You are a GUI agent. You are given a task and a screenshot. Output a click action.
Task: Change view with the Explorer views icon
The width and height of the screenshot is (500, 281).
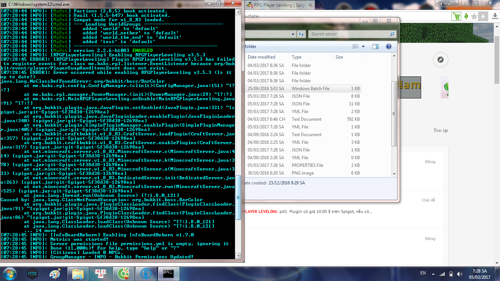tap(355, 46)
